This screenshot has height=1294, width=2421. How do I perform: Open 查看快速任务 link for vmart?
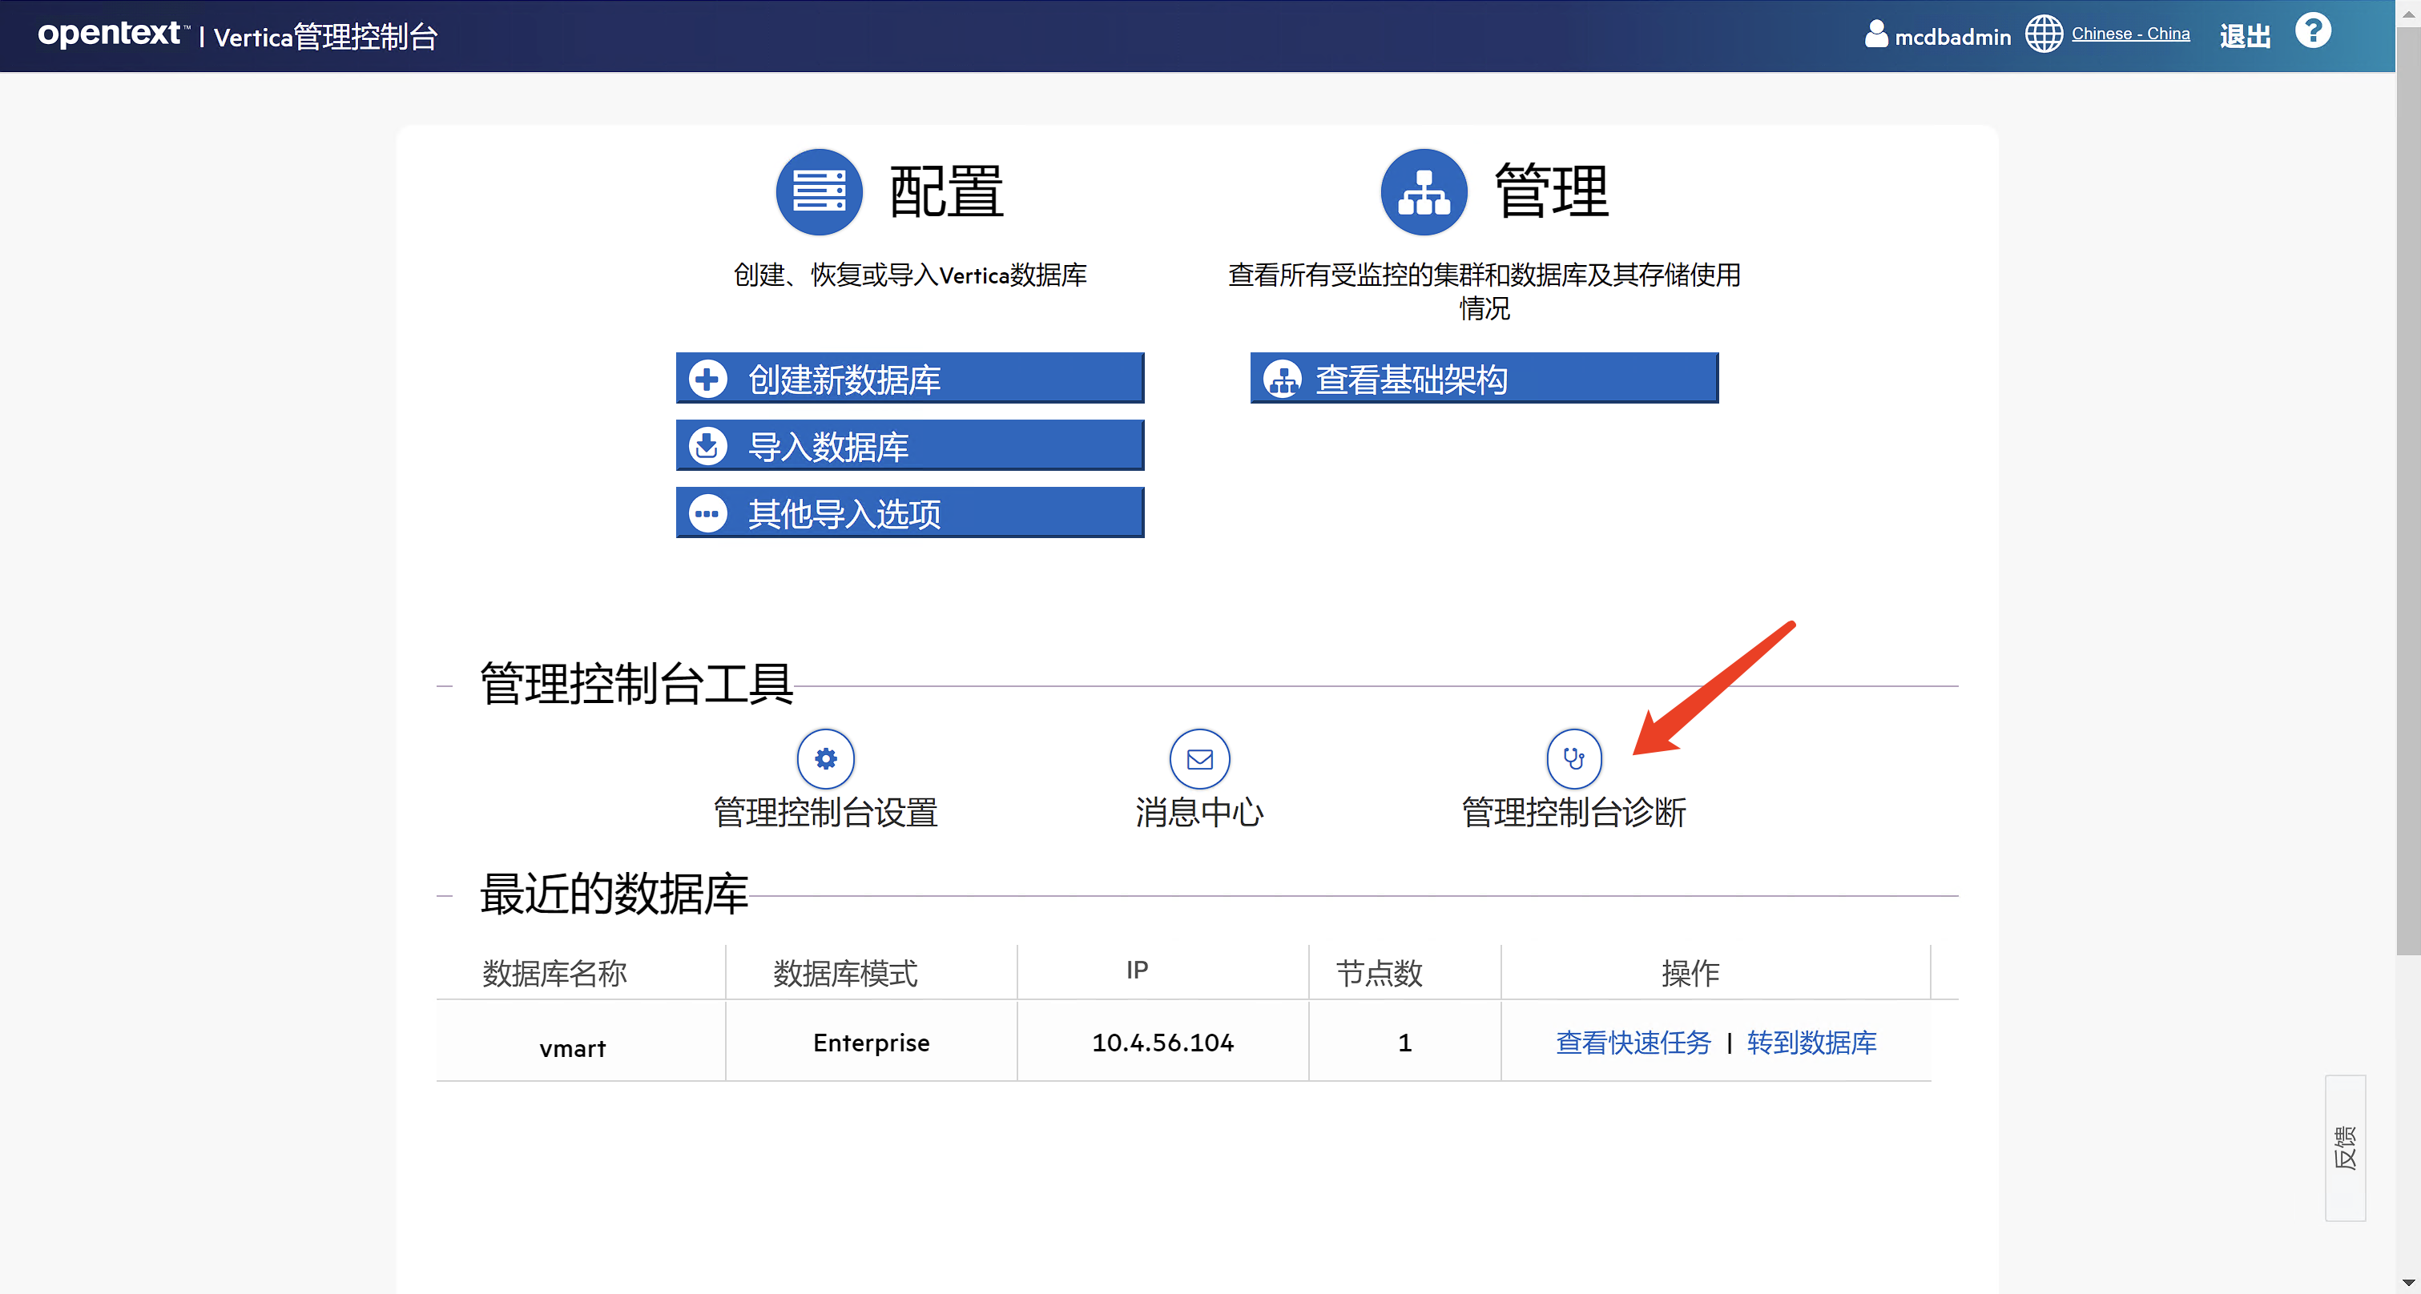(1633, 1043)
